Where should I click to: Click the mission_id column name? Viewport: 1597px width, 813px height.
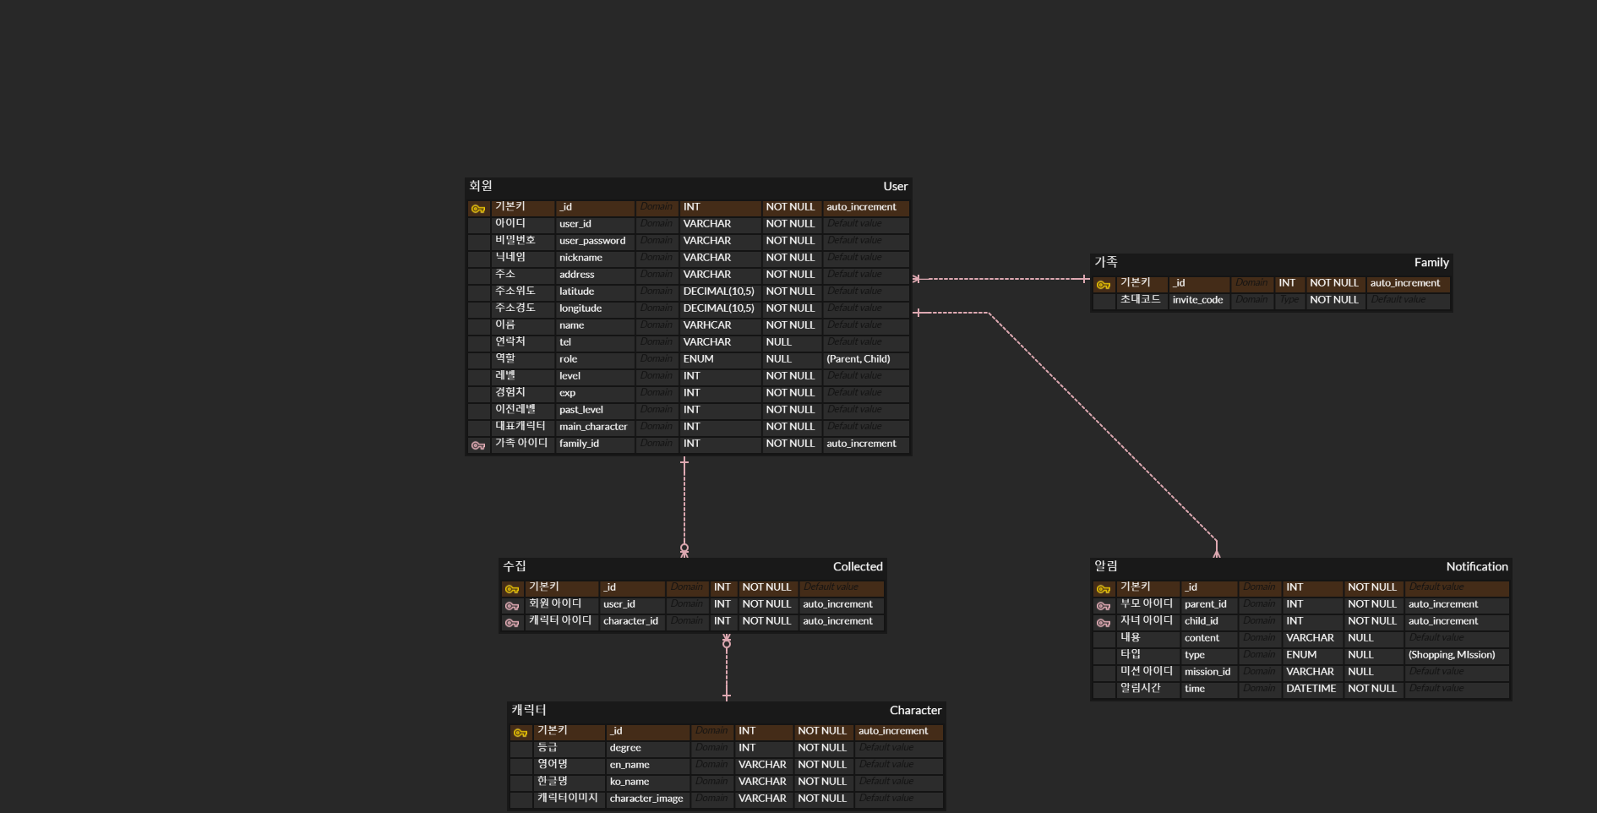1207,672
